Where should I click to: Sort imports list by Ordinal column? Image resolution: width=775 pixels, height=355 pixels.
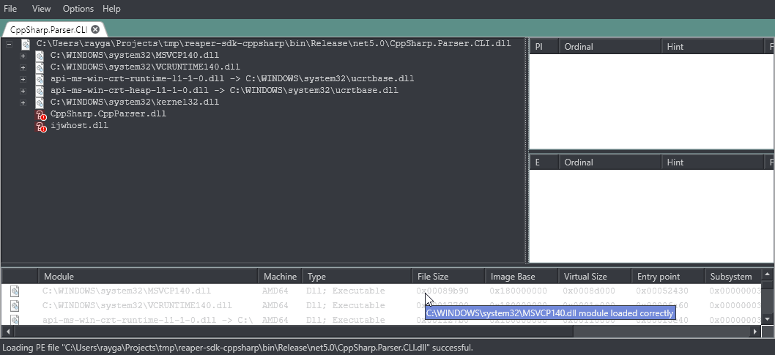point(610,46)
